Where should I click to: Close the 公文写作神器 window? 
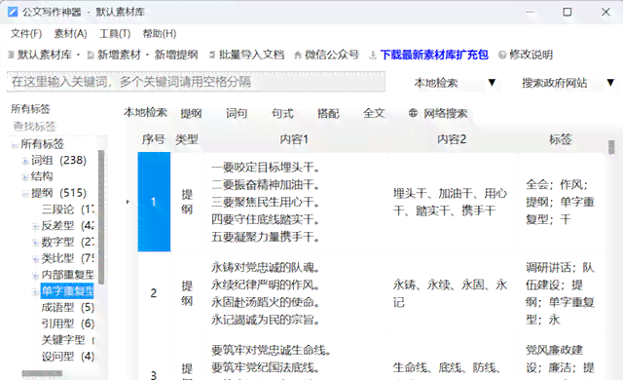[x=605, y=12]
